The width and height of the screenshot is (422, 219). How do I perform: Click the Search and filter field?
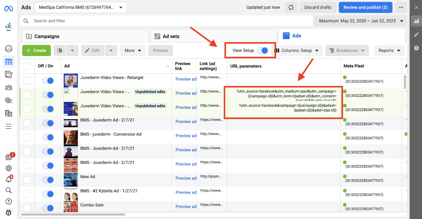[166, 21]
